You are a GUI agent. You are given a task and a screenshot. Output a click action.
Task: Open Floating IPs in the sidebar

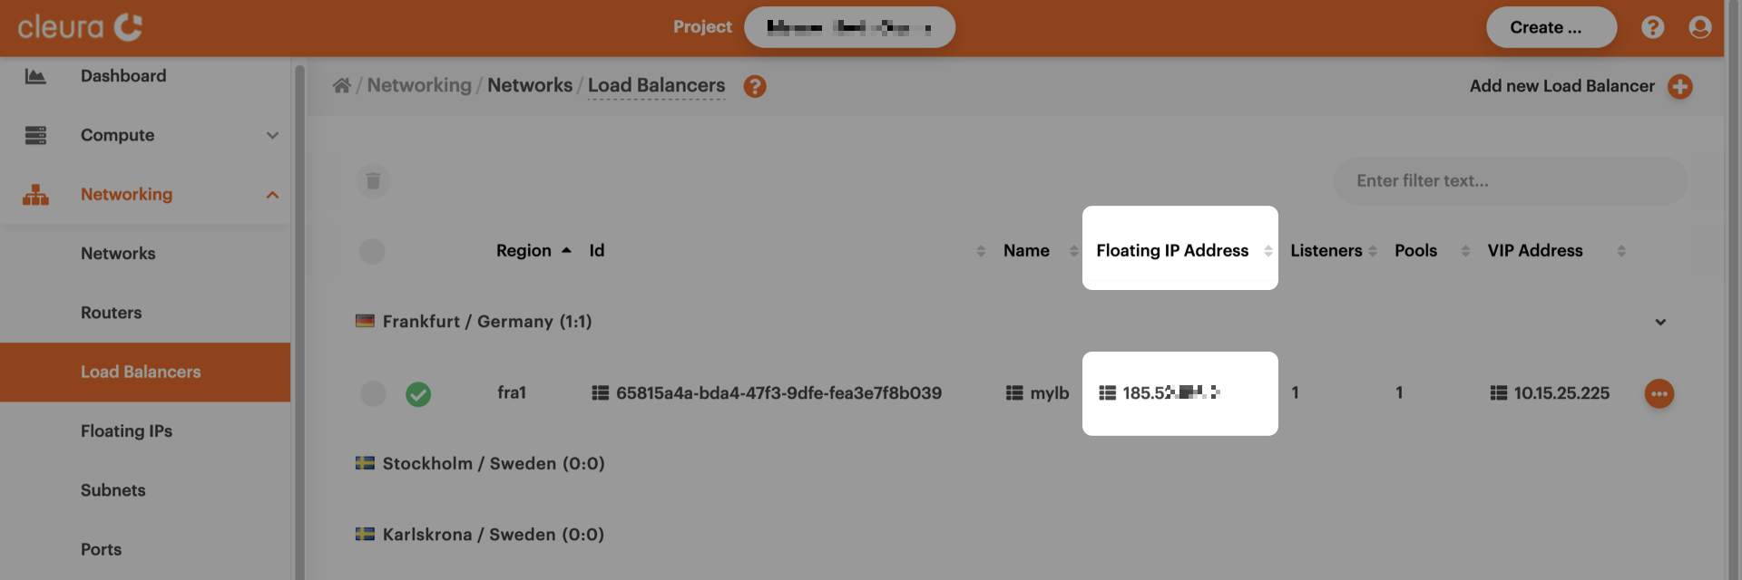tap(126, 431)
